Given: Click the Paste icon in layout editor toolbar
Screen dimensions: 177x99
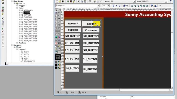Looking at the screenshot, I should (85, 1).
